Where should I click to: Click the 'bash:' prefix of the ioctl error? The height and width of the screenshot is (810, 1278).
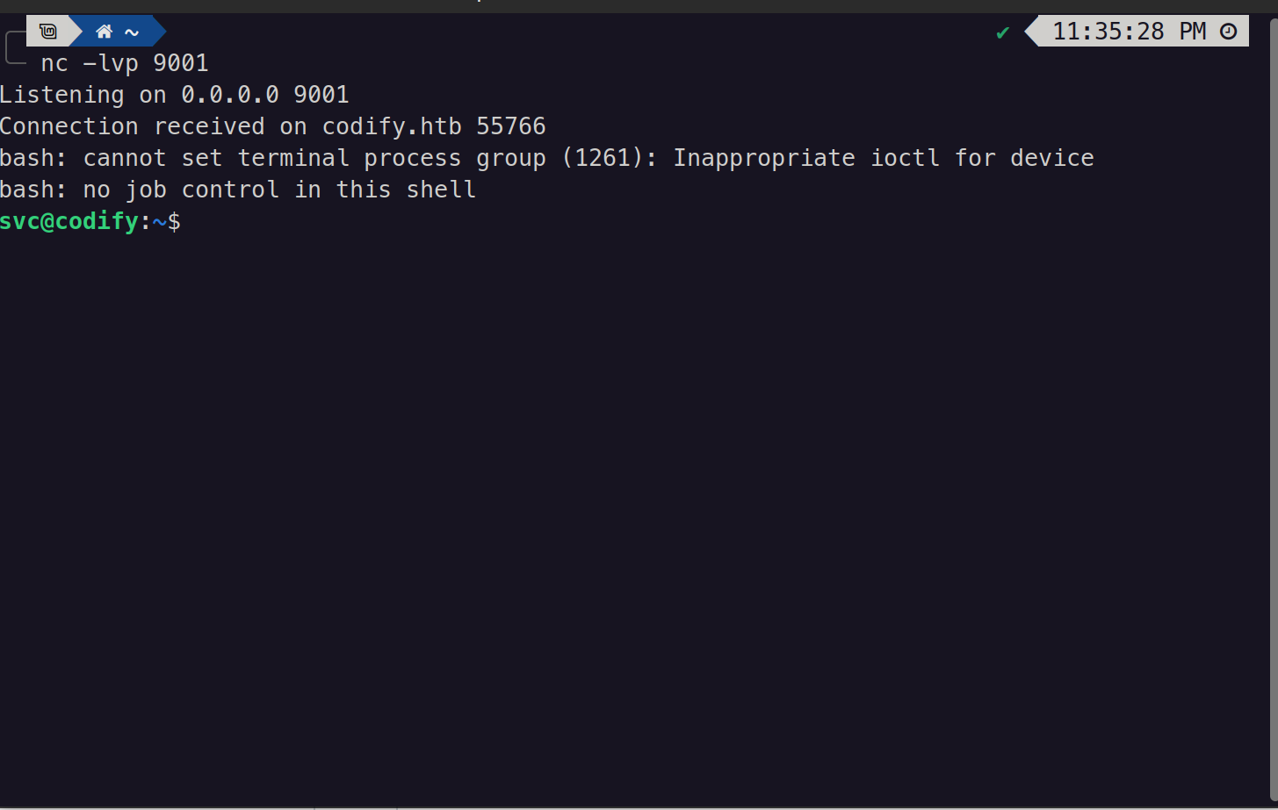[33, 158]
